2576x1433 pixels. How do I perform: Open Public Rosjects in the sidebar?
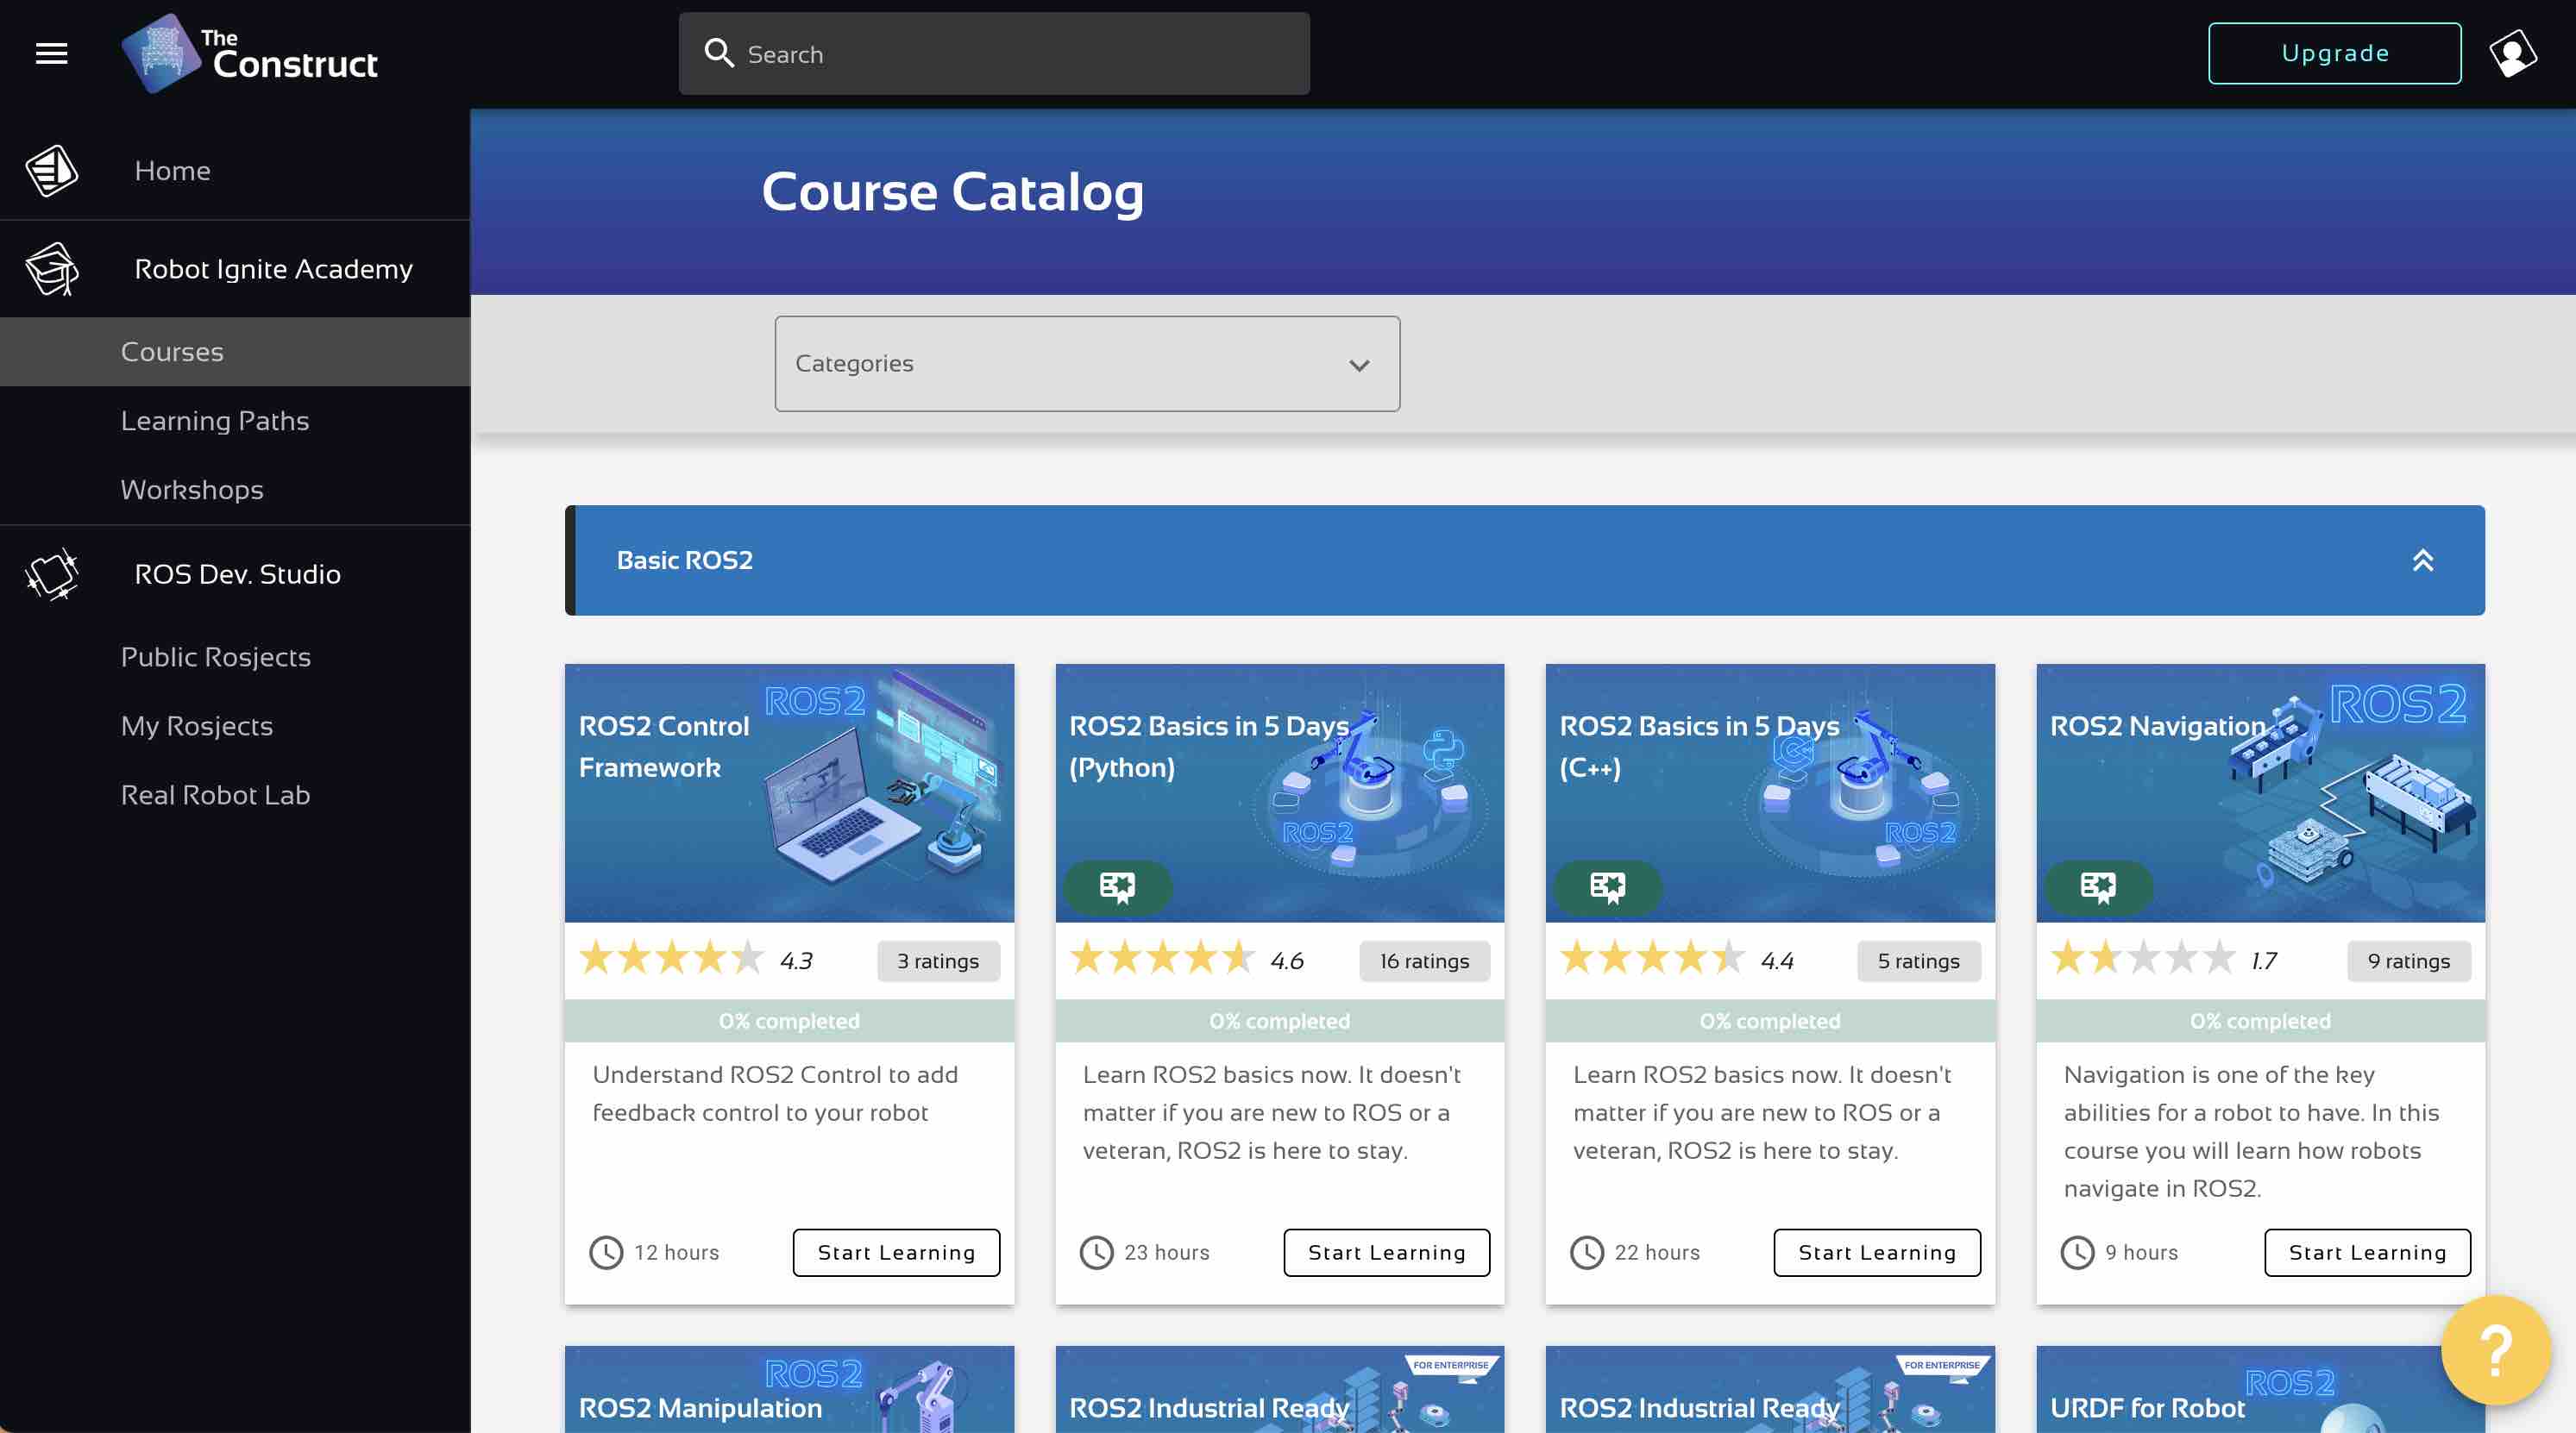[235, 656]
